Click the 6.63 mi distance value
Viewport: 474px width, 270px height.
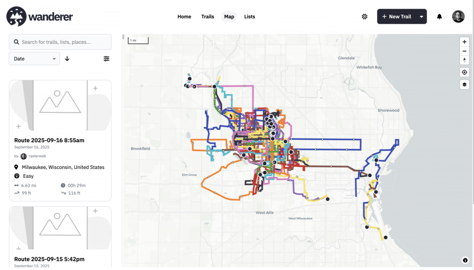(29, 186)
